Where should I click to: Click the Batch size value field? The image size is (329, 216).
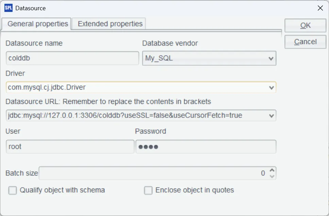pyautogui.click(x=153, y=173)
